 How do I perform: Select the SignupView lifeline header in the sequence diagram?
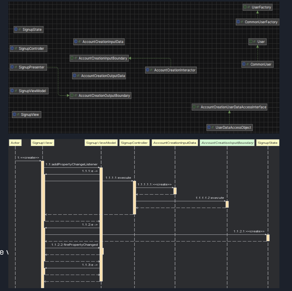point(42,143)
